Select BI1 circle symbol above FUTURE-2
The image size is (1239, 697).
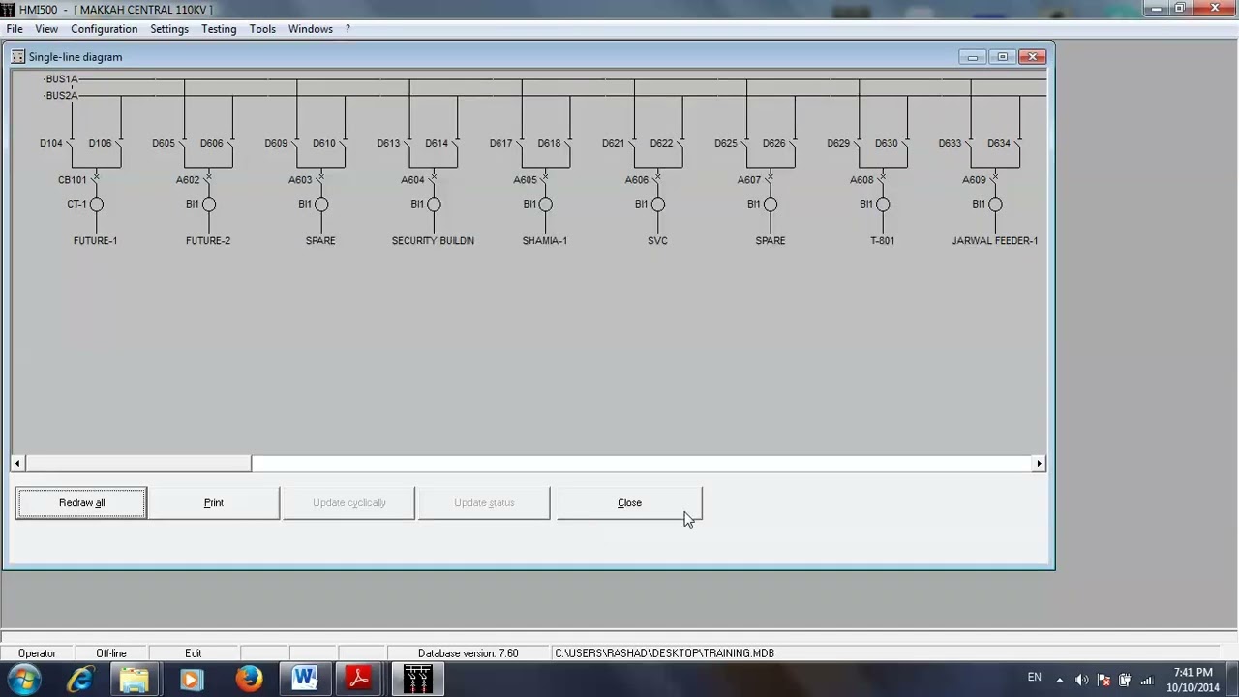[208, 204]
